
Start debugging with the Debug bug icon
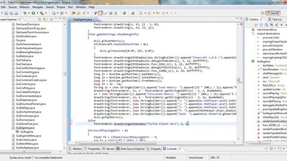point(25,13)
